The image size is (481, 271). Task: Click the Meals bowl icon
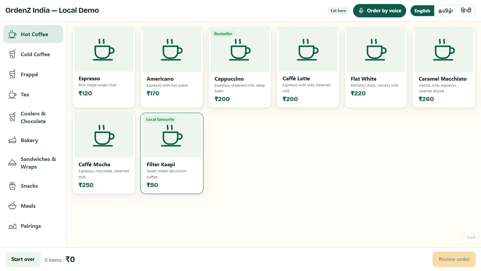click(12, 206)
